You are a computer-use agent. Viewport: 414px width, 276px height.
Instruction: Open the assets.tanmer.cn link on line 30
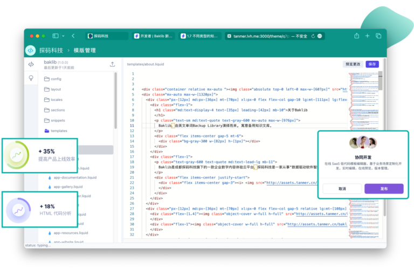tap(317, 224)
